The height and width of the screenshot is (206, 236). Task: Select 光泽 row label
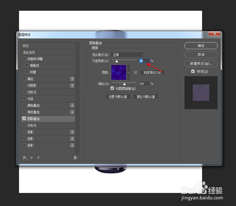(30, 99)
